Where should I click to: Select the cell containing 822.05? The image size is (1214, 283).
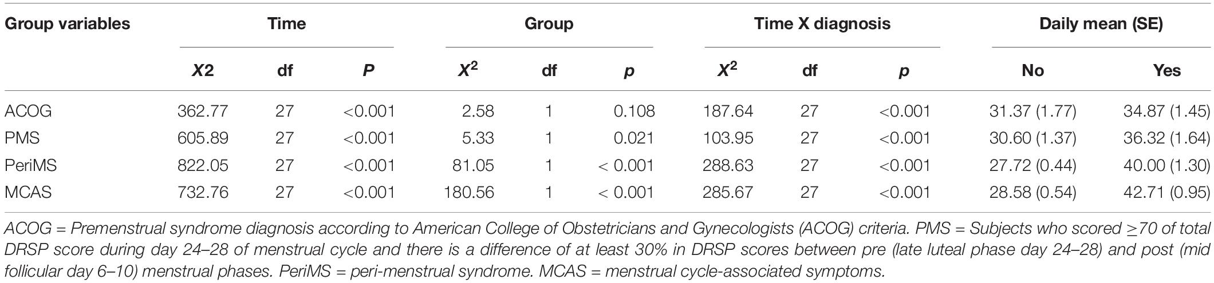coord(203,165)
